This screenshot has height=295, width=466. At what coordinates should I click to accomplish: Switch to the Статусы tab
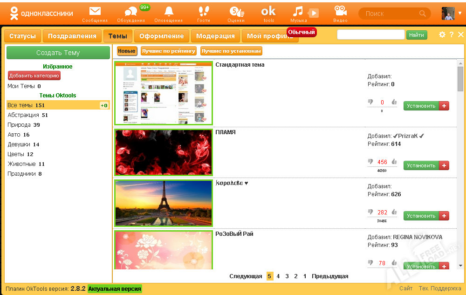pyautogui.click(x=22, y=36)
